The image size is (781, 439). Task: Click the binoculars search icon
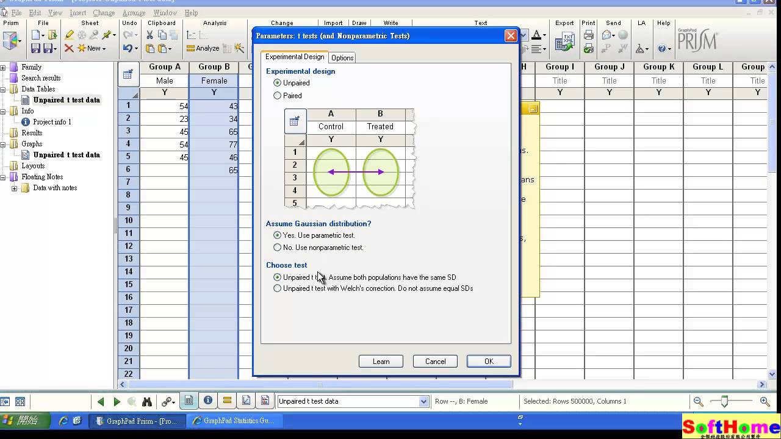coord(147,401)
